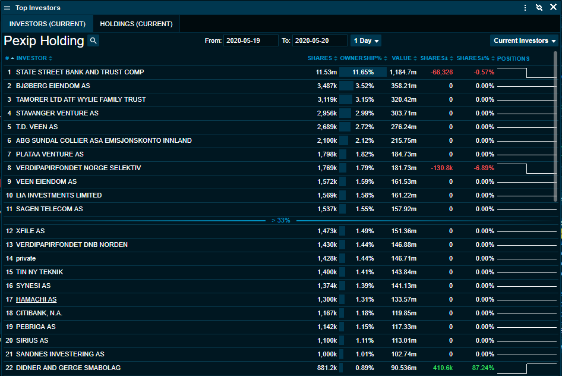Select Verdipapirfondet Norge Selektiv investor
Viewport: 562px width, 376px height.
point(78,168)
